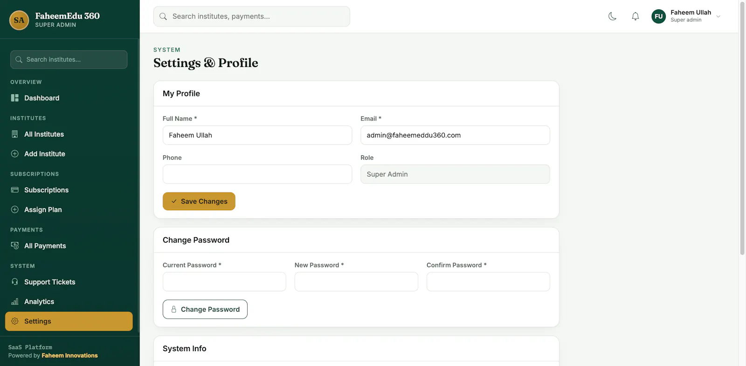Viewport: 746px width, 366px height.
Task: Click the page's vertical scrollbar
Action: 742,128
